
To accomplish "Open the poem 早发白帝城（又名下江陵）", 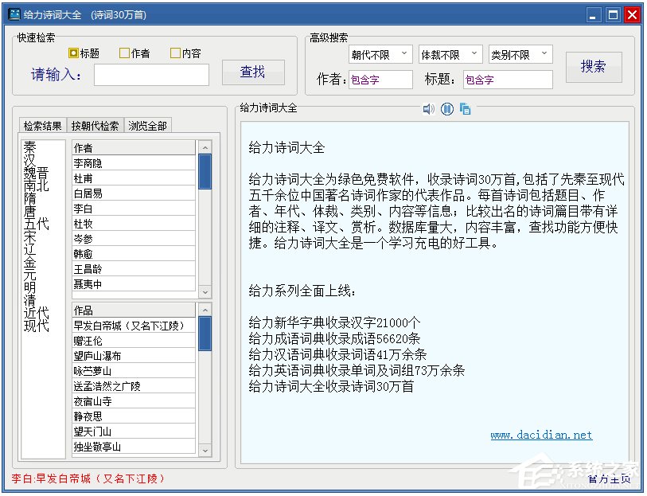I will coord(134,326).
